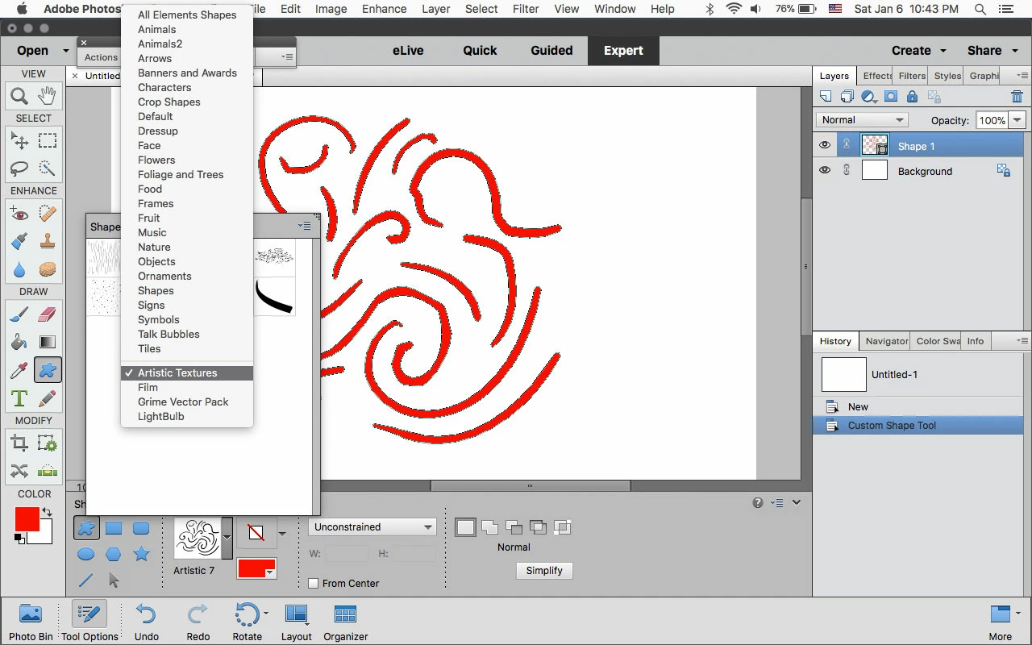Image resolution: width=1032 pixels, height=645 pixels.
Task: Expand the Share dropdown
Action: (992, 50)
